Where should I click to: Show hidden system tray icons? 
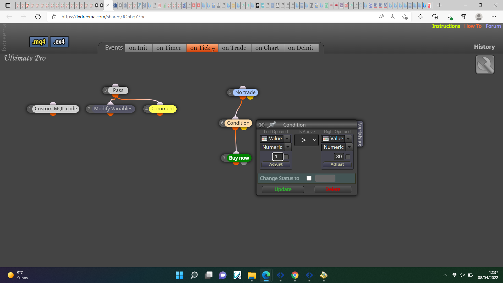click(x=445, y=275)
